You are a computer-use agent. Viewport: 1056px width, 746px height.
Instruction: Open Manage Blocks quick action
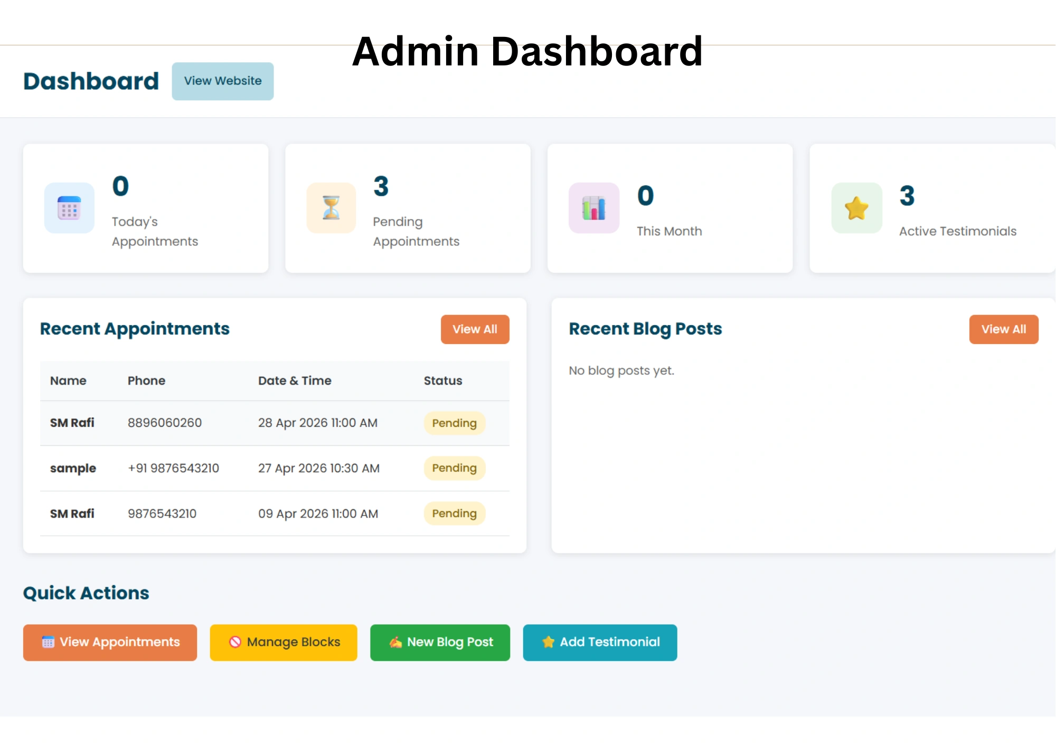click(x=284, y=643)
